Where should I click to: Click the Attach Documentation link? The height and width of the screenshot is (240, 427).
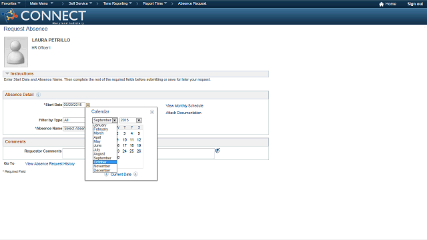(x=183, y=113)
